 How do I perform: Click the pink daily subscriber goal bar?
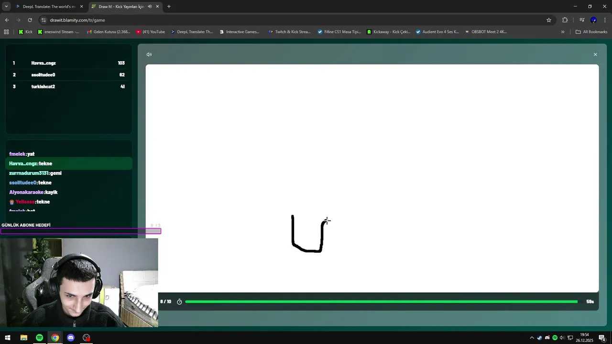point(81,231)
